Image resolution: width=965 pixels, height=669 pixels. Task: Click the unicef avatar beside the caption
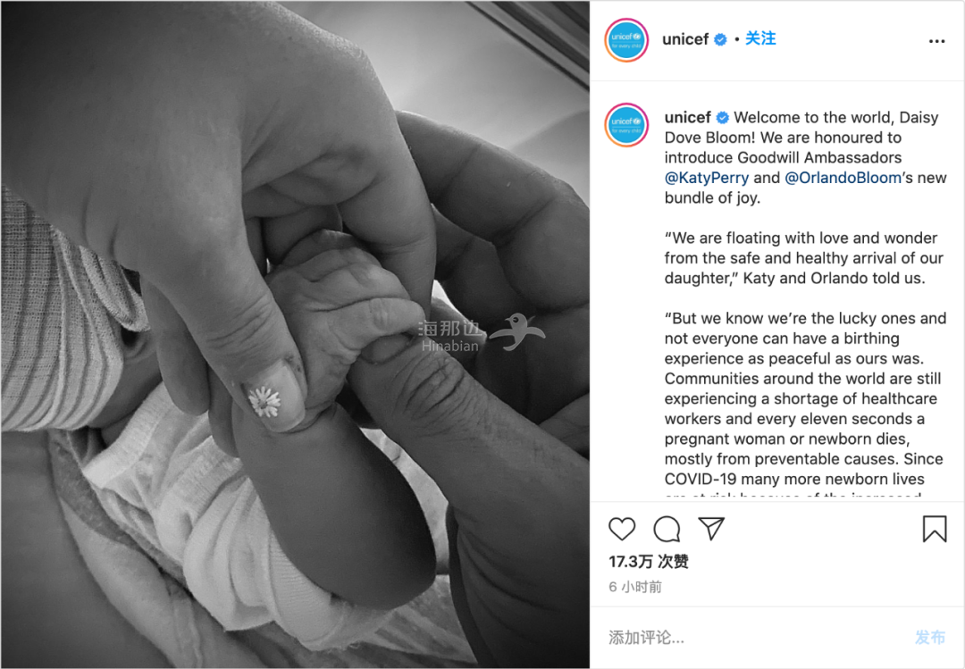pyautogui.click(x=626, y=125)
